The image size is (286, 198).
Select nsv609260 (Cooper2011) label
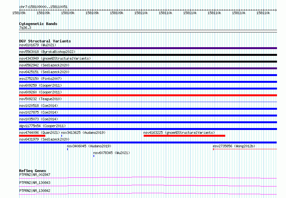pyautogui.click(x=40, y=92)
